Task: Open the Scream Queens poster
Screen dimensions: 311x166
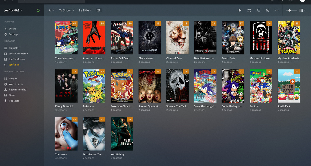Action: click(150, 86)
